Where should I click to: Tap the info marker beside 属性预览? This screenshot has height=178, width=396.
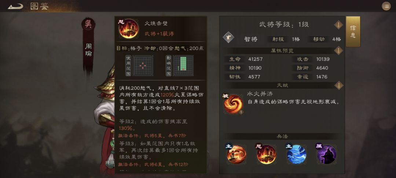(x=338, y=51)
